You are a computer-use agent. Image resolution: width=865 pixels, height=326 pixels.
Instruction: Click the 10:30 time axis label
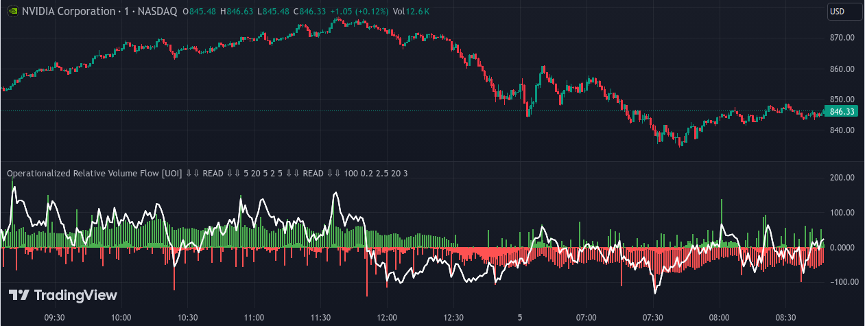pos(187,318)
